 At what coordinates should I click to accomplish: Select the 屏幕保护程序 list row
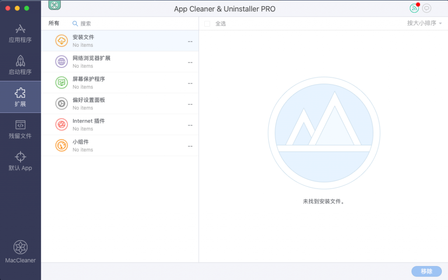click(120, 83)
